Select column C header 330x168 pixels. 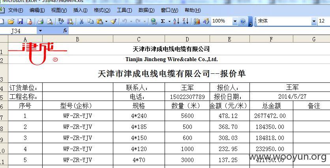tap(139, 39)
